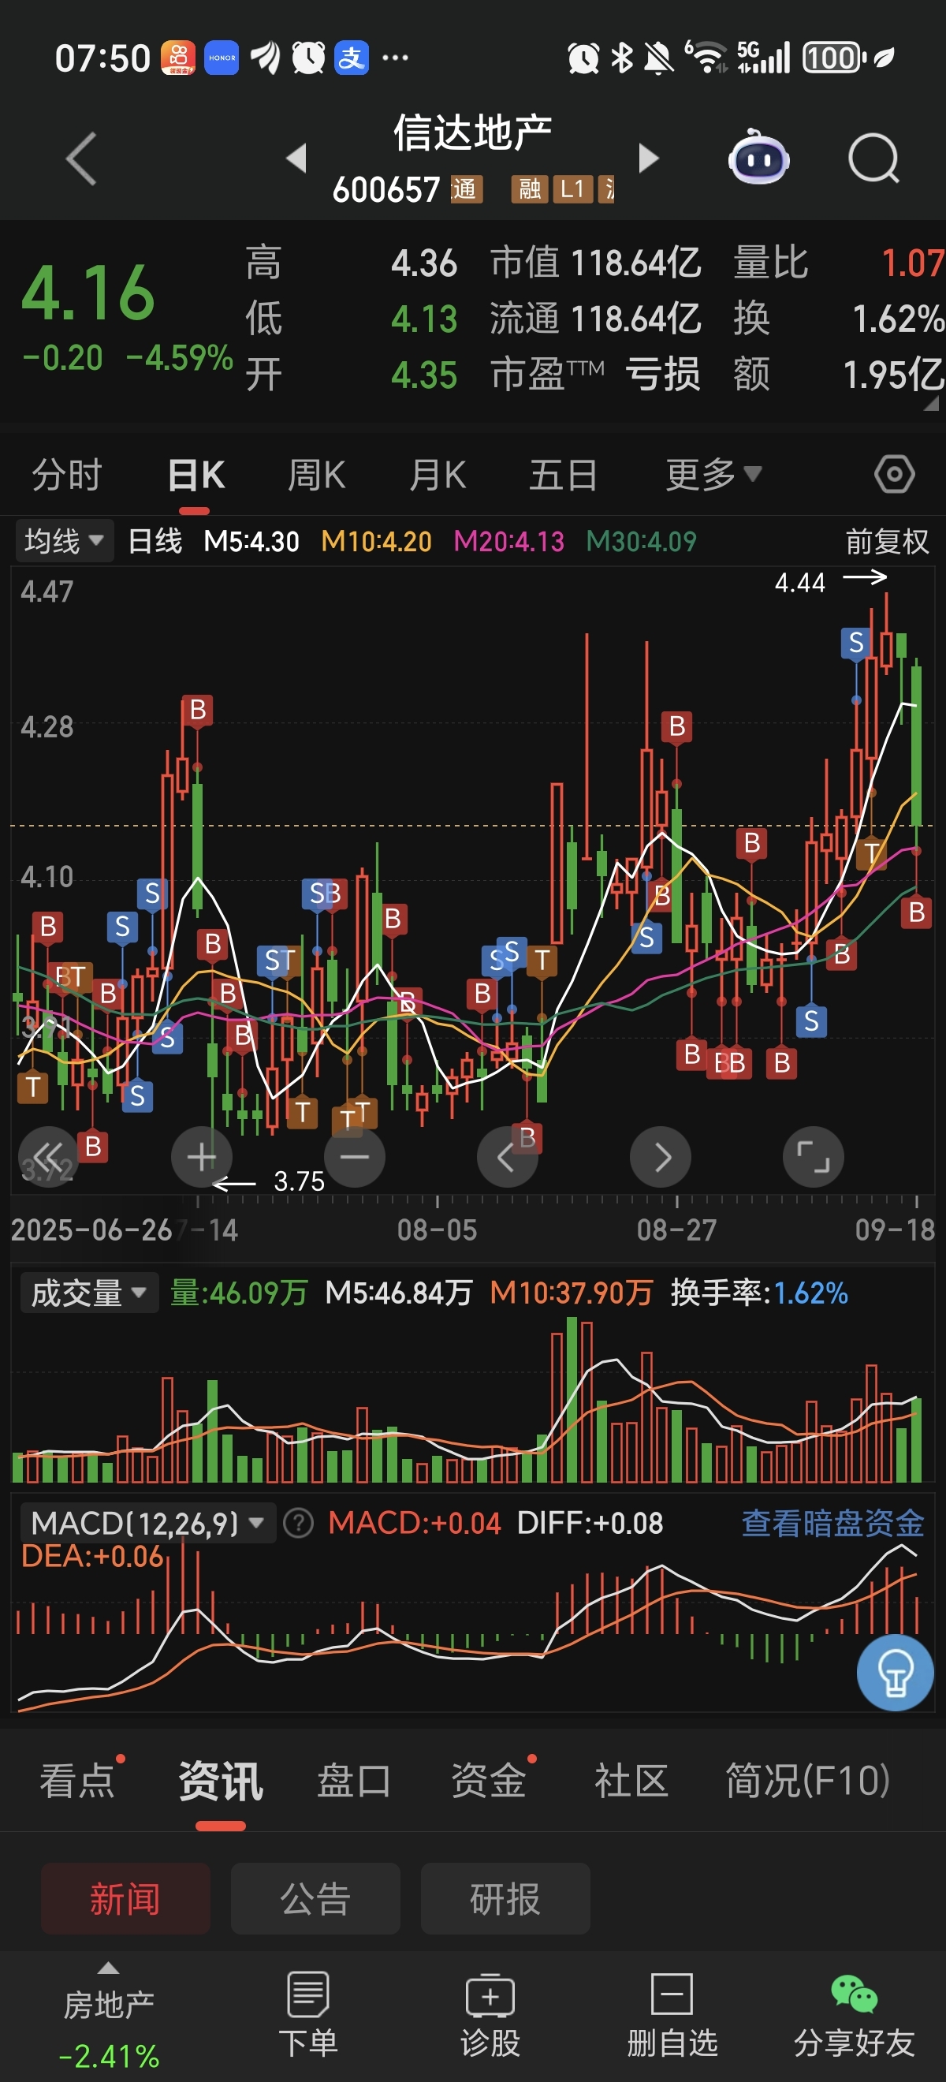Open MACD help question mark
Image resolution: width=946 pixels, height=2082 pixels.
tap(299, 1524)
